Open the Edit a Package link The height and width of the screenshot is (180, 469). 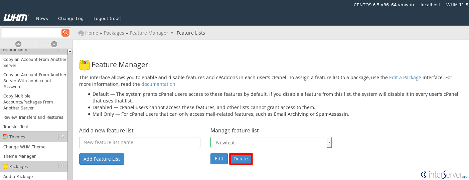pos(405,78)
